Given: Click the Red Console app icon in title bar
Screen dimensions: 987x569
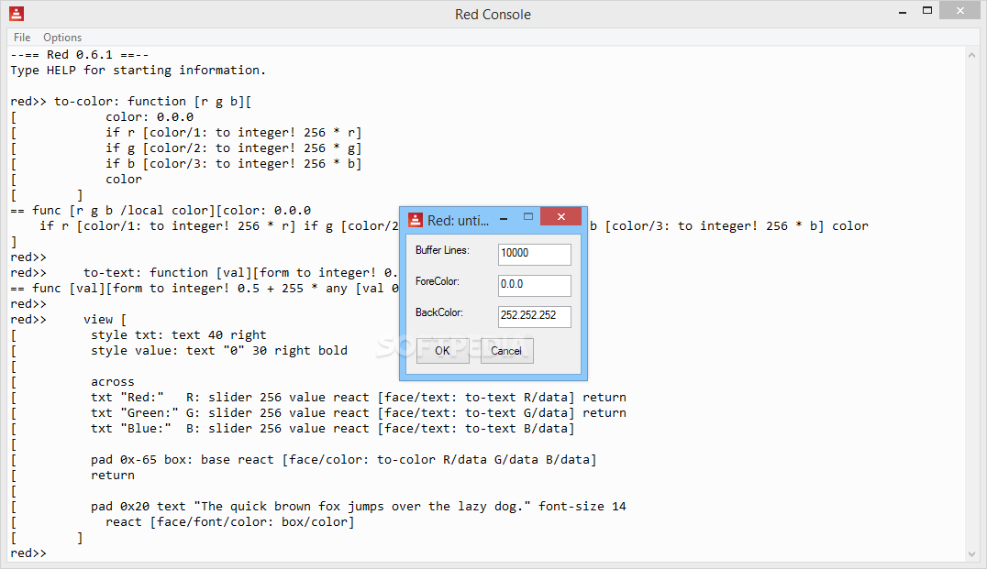Looking at the screenshot, I should (17, 13).
